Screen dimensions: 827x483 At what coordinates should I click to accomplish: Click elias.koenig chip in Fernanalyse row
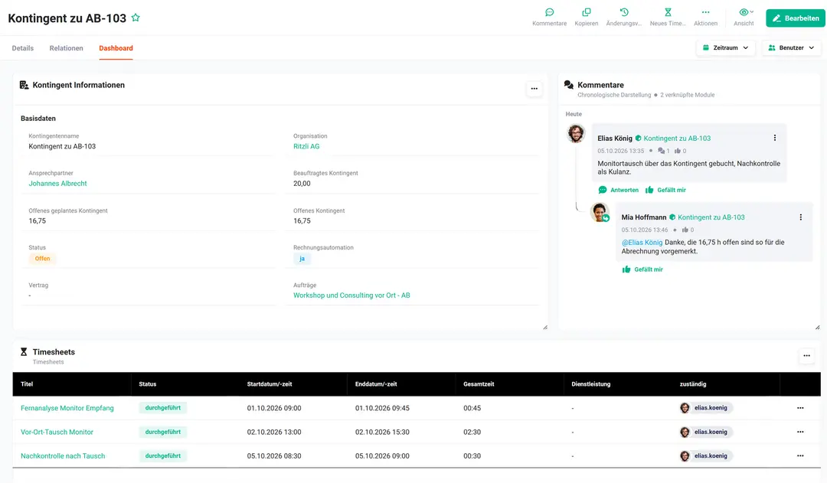[706, 408]
